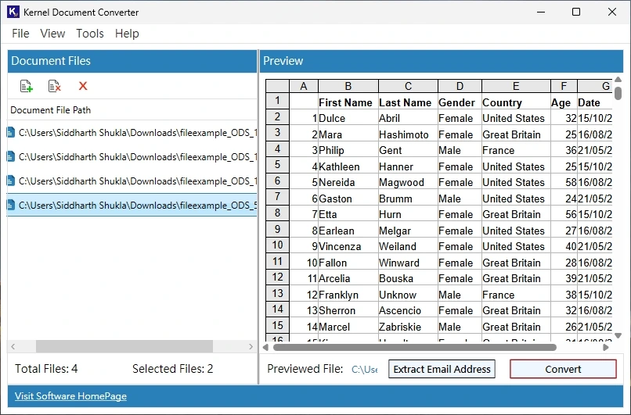
Task: Click the cell containing Zabriskie
Action: [x=408, y=327]
